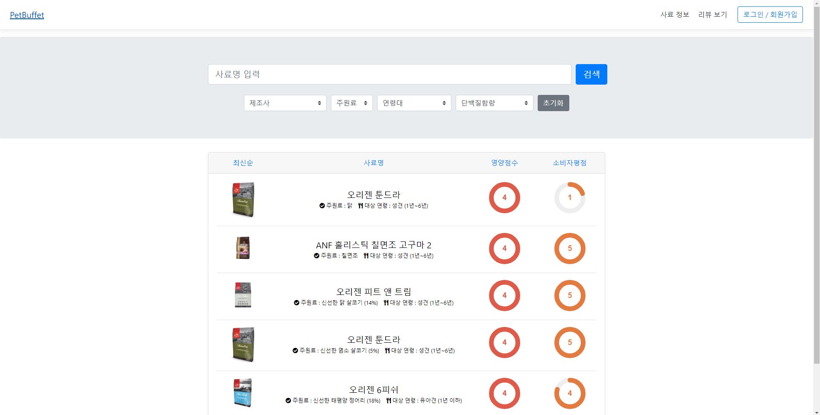820x415 pixels.
Task: Click the consumer rating ring for the 오리젠 툰드라 row with 염소 살코기
Action: click(x=570, y=342)
